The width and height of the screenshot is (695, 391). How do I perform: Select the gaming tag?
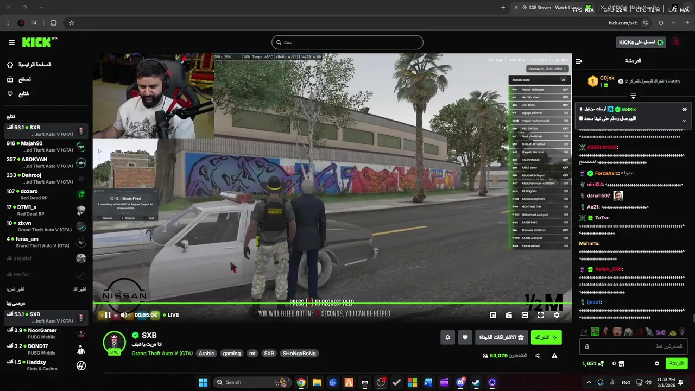pyautogui.click(x=231, y=354)
